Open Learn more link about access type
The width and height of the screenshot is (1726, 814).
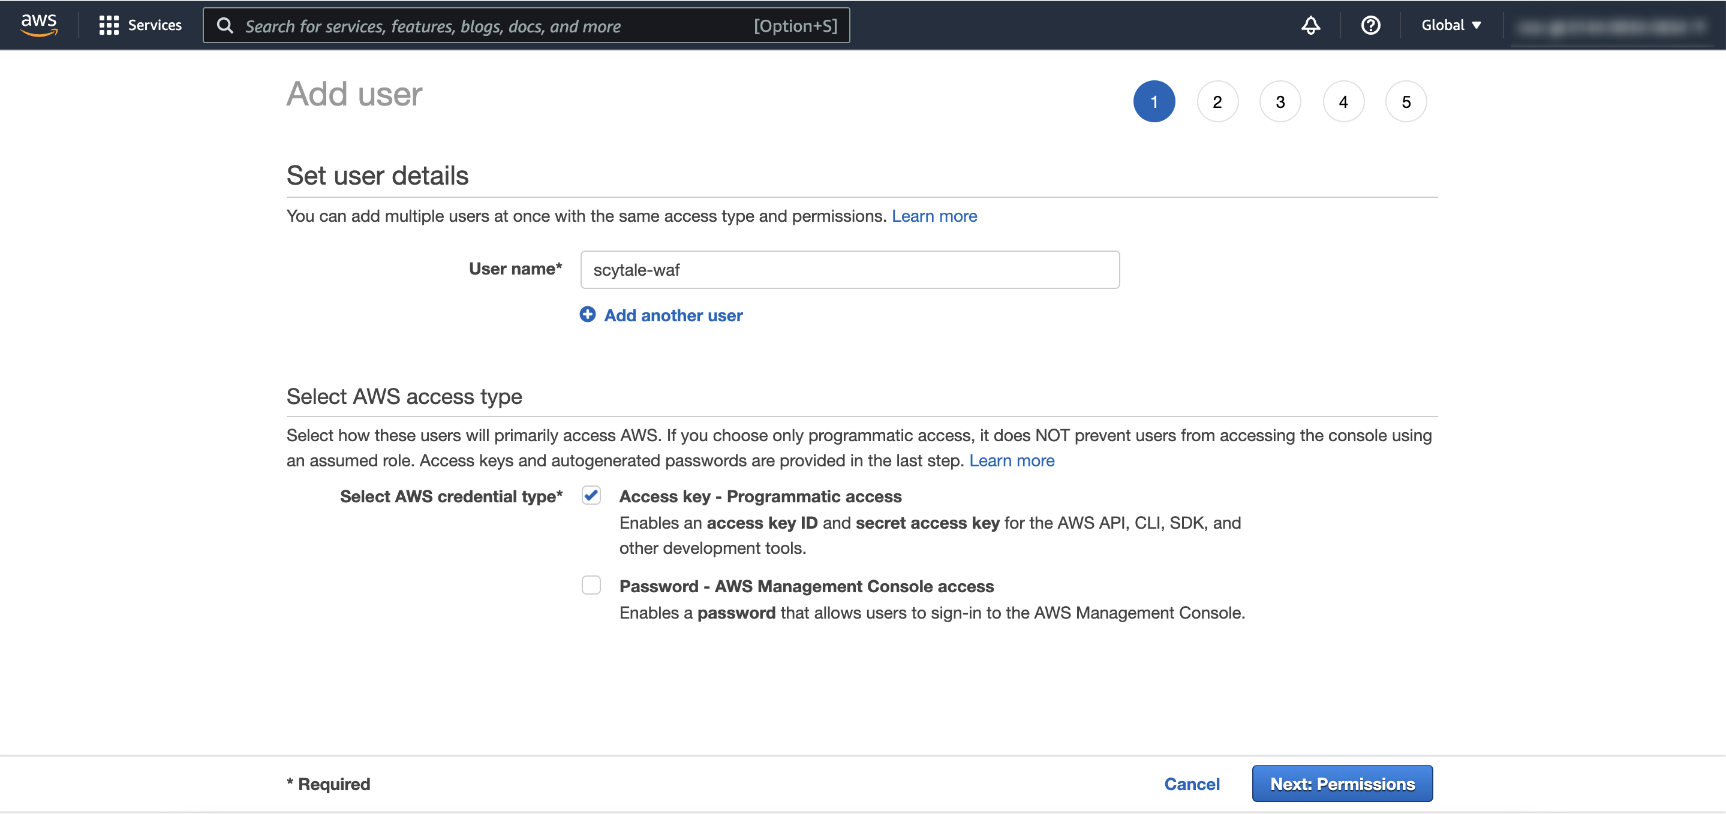pos(1012,460)
